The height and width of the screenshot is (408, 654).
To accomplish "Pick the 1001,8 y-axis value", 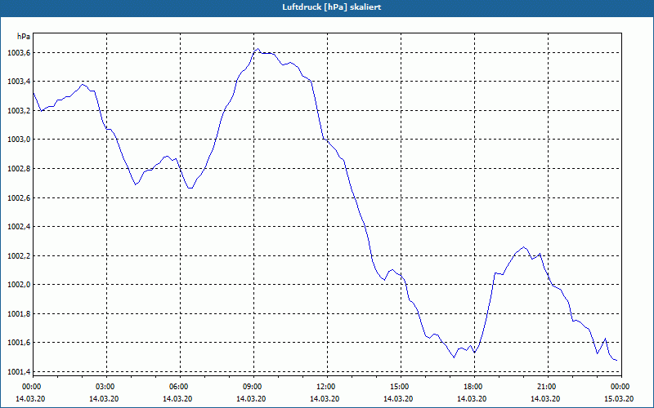I will [18, 314].
